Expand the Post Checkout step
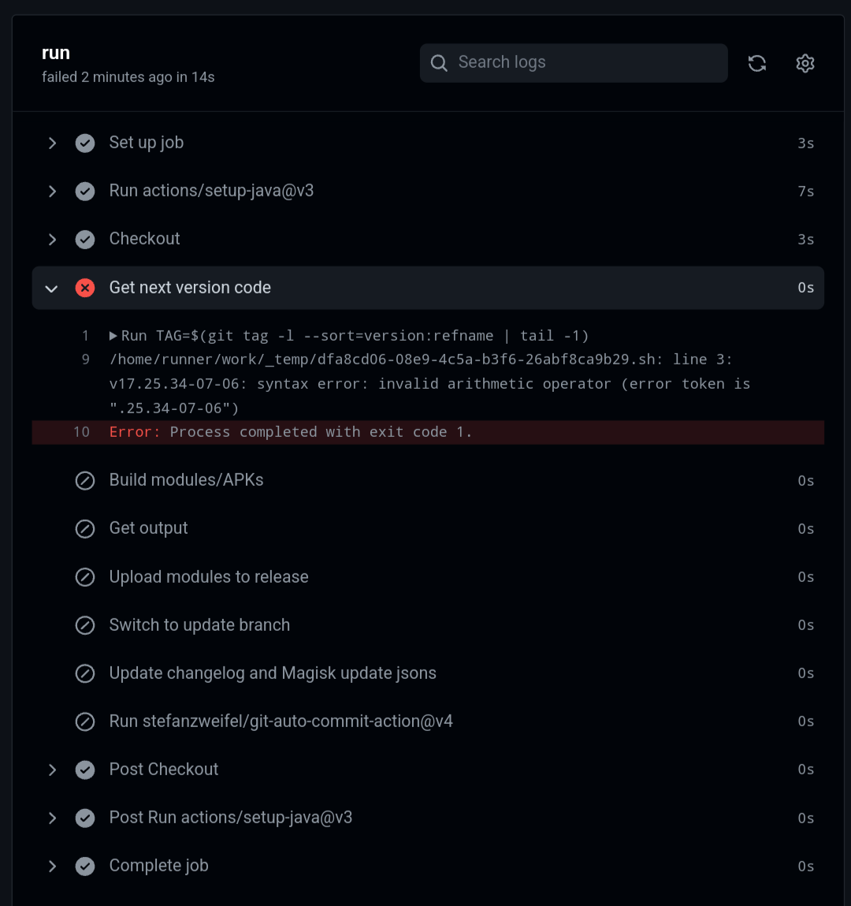Viewport: 851px width, 906px height. [52, 770]
